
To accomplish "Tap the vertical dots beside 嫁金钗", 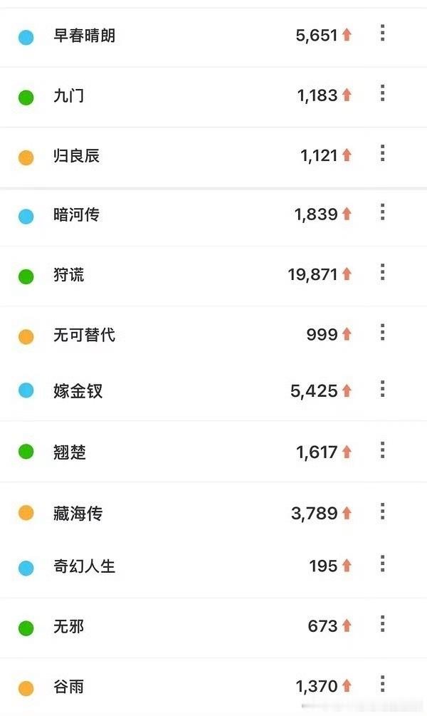I will (382, 388).
